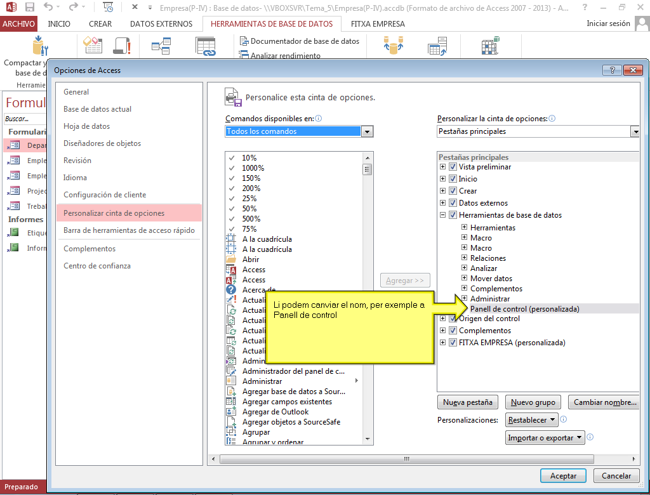650x495 pixels.
Task: Select the Acerca de help icon command
Action: 231,290
